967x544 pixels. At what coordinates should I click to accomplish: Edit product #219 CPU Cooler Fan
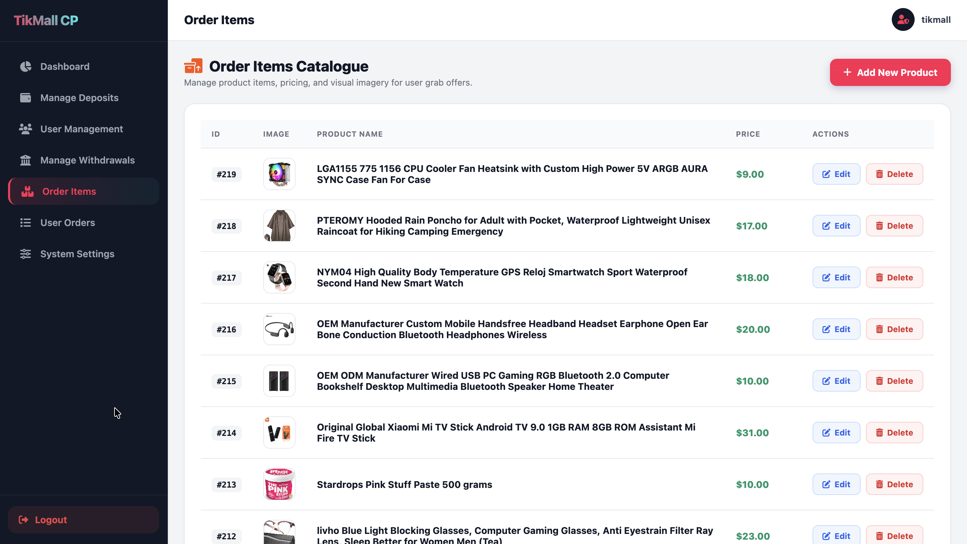click(x=836, y=174)
